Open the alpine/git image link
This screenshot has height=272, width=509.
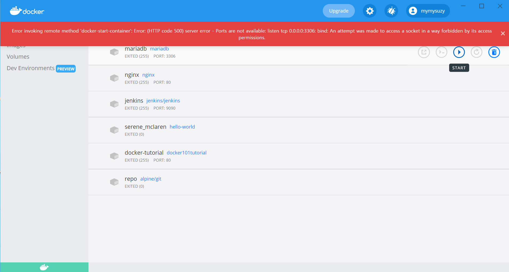(151, 179)
